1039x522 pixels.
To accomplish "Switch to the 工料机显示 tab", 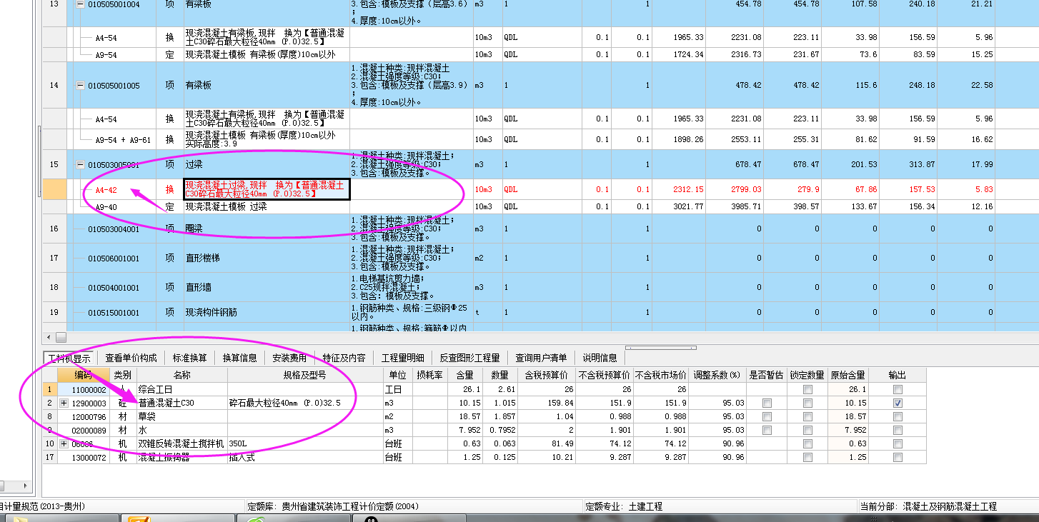I will 69,358.
